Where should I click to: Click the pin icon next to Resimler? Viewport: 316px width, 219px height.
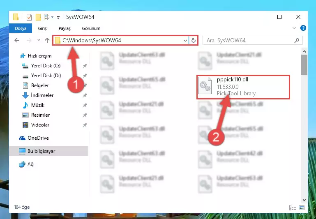85,115
